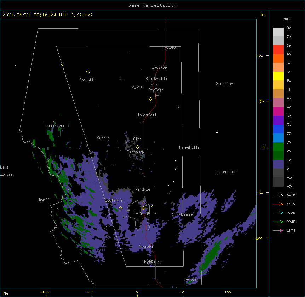Image resolution: width=305 pixels, height=297 pixels.
Task: Click the Lake Louise label
Action: tap(6, 171)
